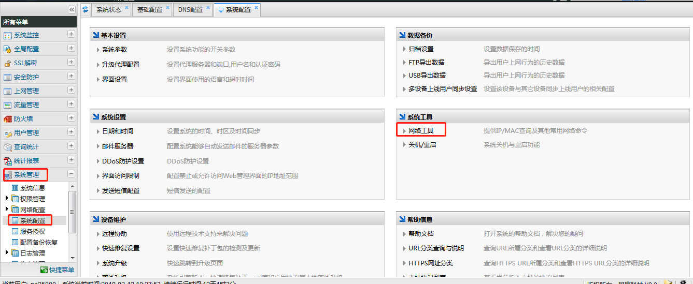Expand the 防火墙 menu with plus button

pyautogui.click(x=71, y=118)
